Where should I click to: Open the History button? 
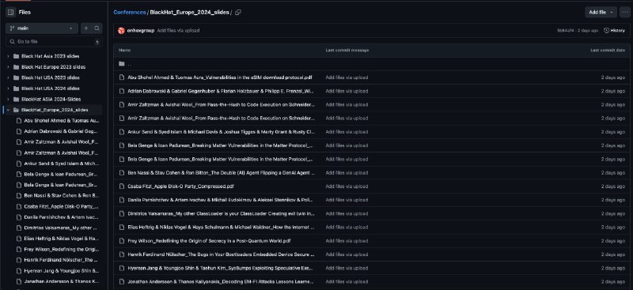(x=614, y=30)
